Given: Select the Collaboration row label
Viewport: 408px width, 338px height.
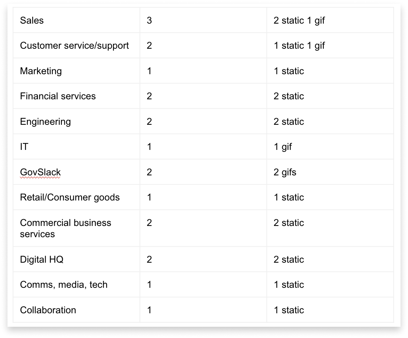Looking at the screenshot, I should 48,310.
